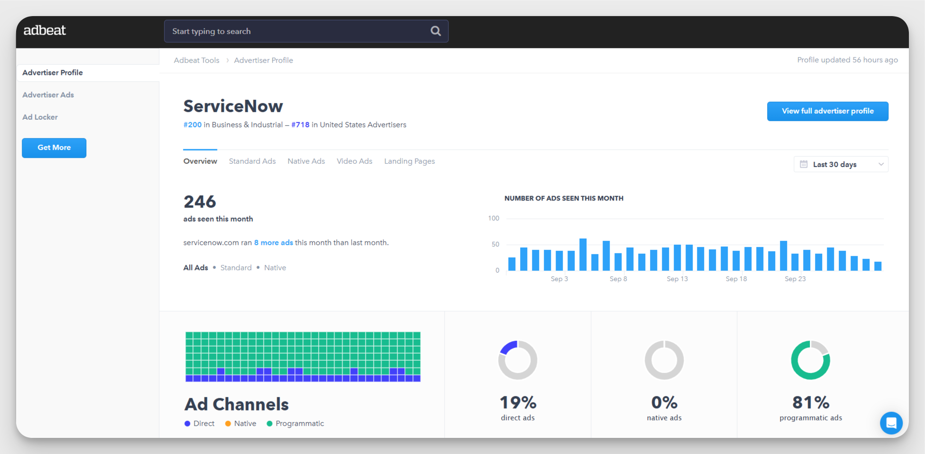Open the Video Ads tab
Screen dimensions: 925x454
[x=354, y=161]
